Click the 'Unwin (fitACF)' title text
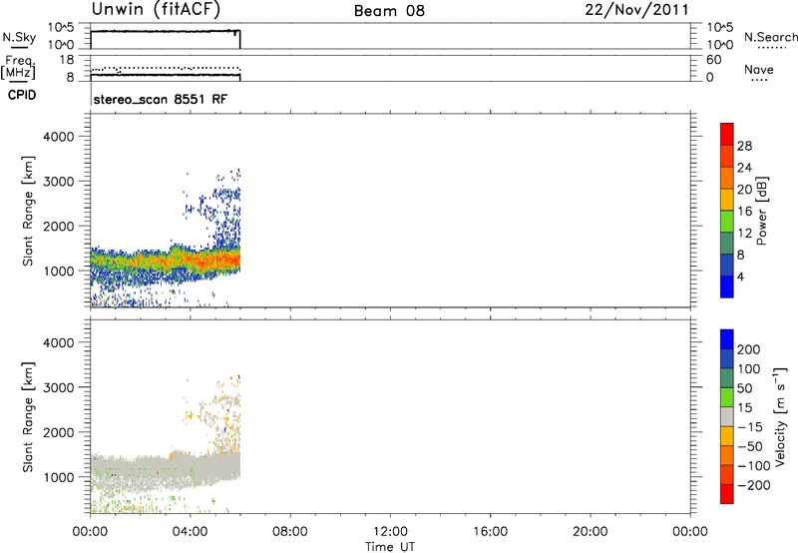Viewport: 798px width, 553px height. 156,9
